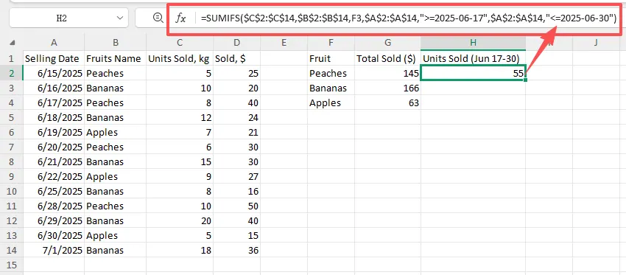This screenshot has height=275, width=626.
Task: Click the Select All corner triangle
Action: tap(12, 43)
